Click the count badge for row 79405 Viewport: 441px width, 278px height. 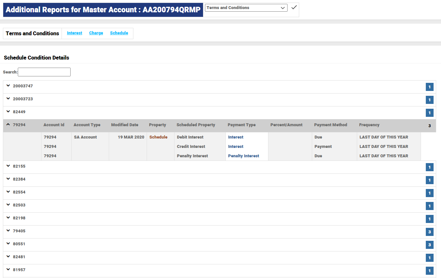coord(429,232)
